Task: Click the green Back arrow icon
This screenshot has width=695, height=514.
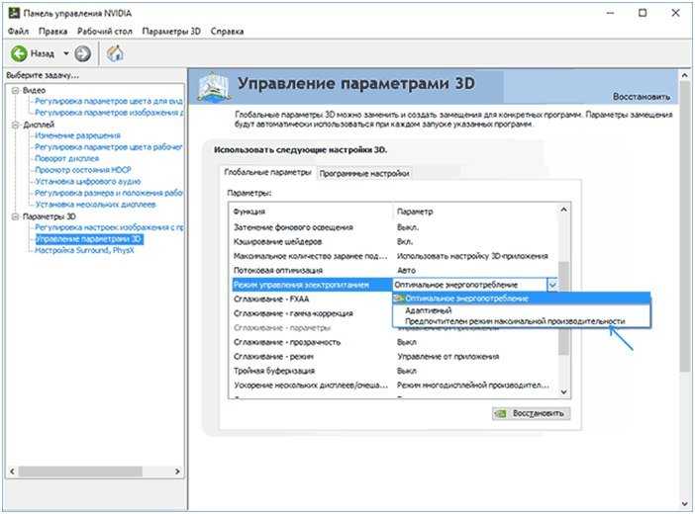Action: click(19, 53)
